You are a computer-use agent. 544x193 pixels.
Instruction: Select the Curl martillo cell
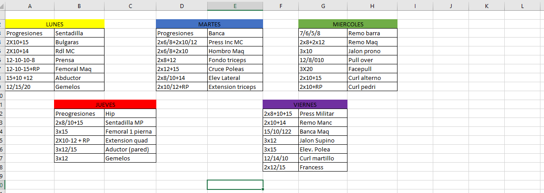click(323, 158)
